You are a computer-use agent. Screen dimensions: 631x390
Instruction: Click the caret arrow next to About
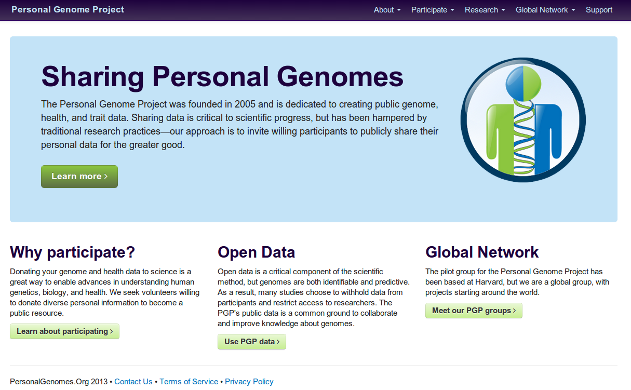[x=399, y=10]
